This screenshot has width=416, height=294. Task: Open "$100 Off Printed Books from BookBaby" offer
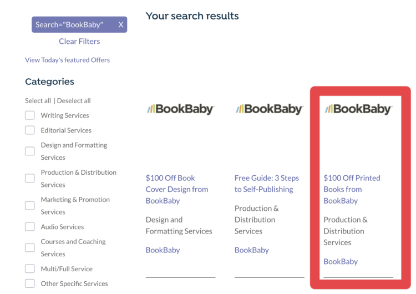(x=352, y=190)
